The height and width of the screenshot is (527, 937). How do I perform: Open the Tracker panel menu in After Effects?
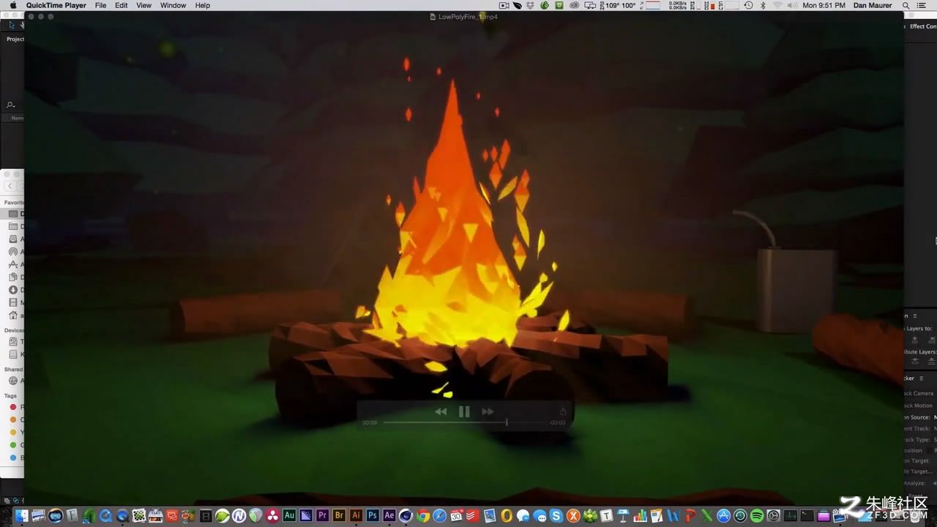(922, 378)
